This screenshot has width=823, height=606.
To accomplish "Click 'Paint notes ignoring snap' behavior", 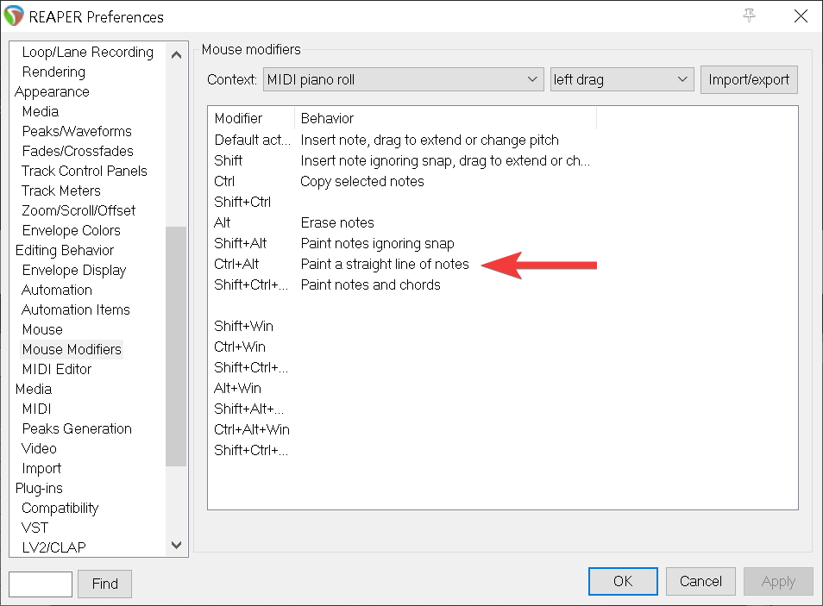I will click(377, 243).
